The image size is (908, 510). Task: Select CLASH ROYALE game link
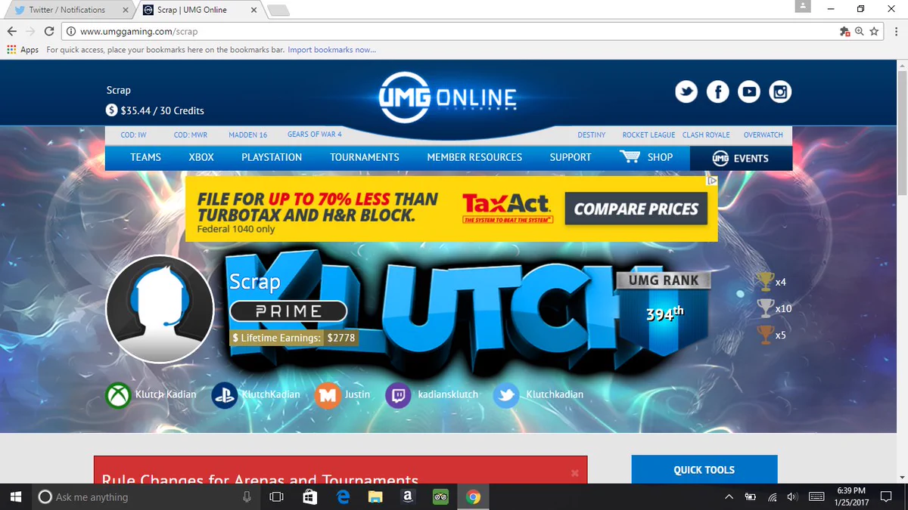click(706, 134)
